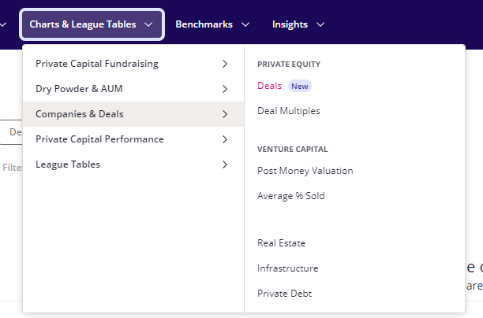Expand the Benchmarks dropdown
This screenshot has width=483, height=318.
pyautogui.click(x=212, y=24)
